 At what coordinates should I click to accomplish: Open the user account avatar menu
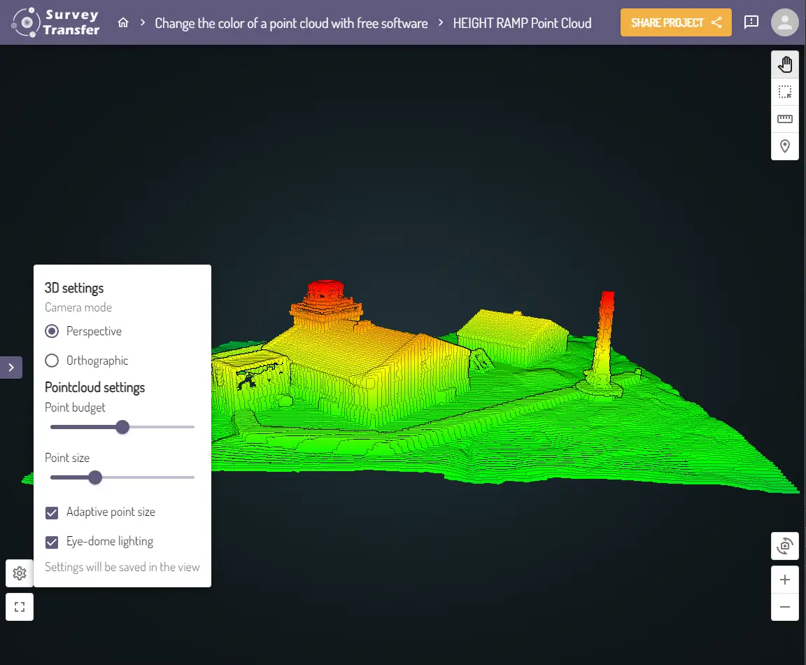tap(784, 22)
